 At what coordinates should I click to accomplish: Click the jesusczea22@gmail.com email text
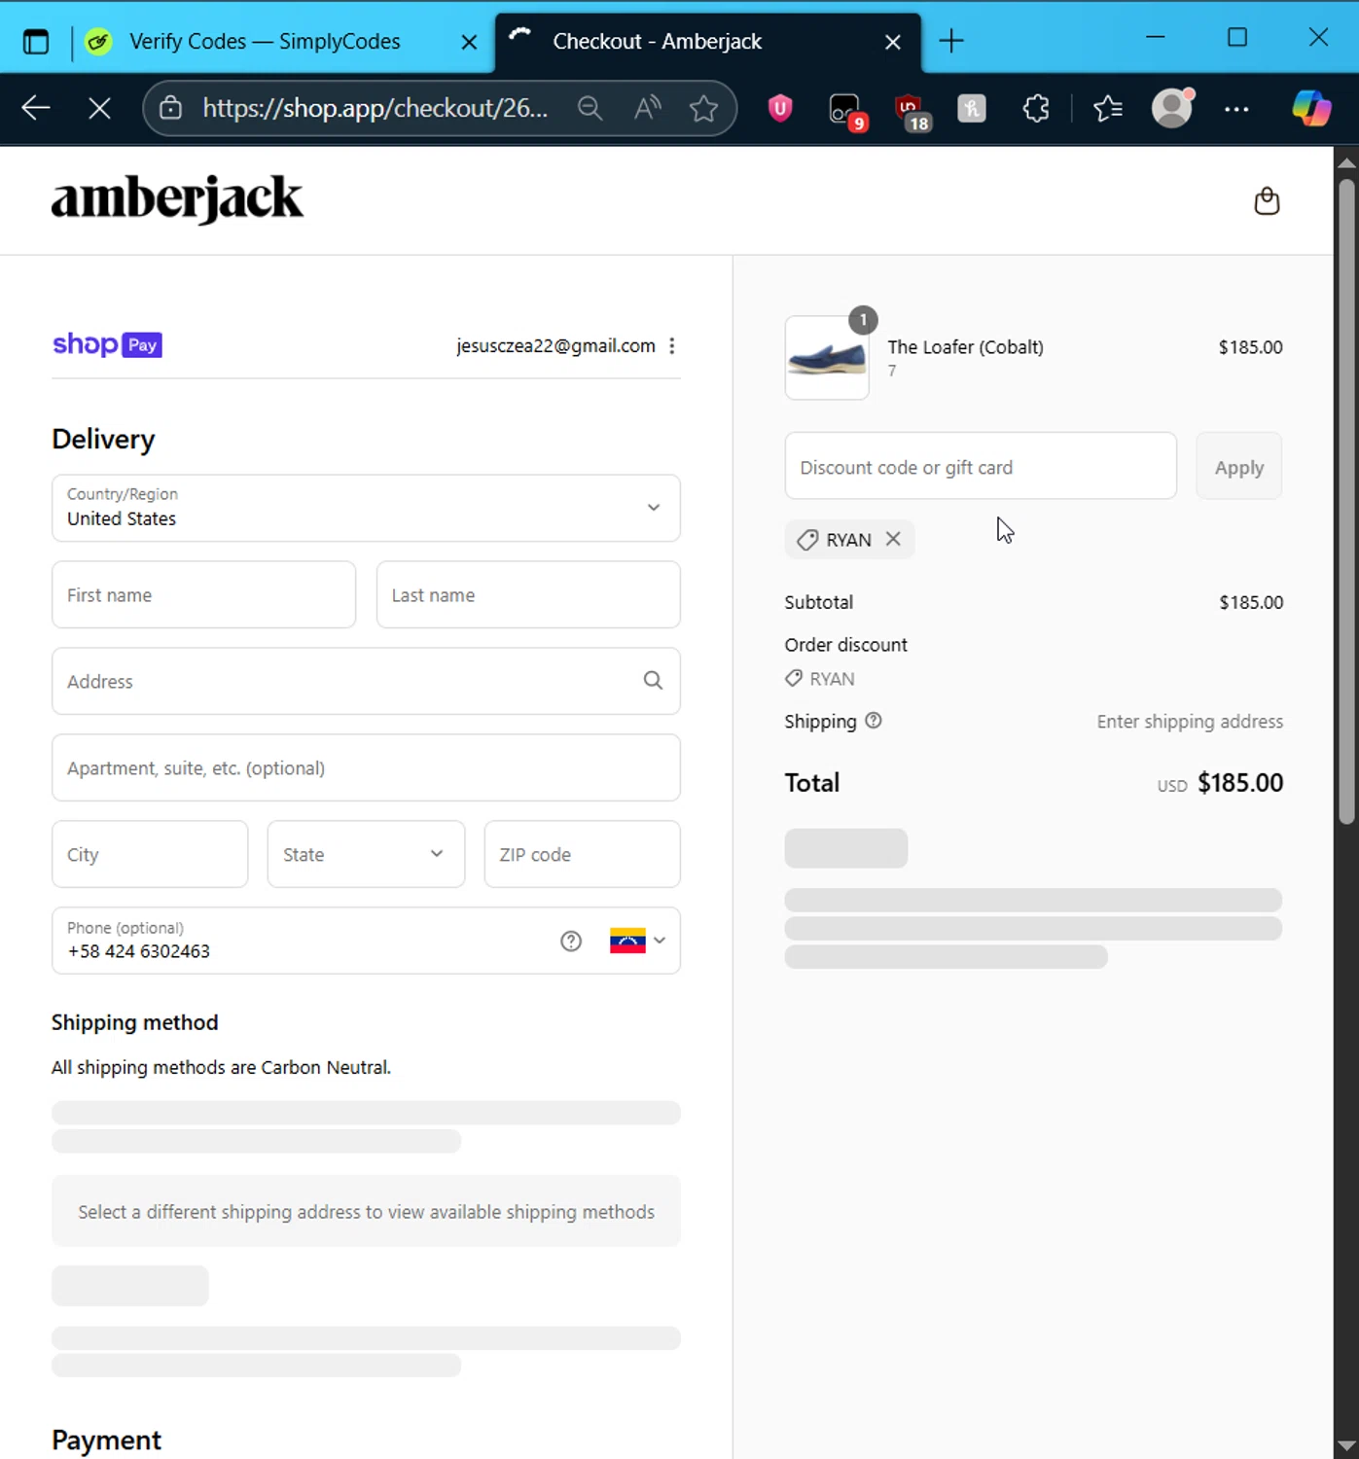(x=555, y=346)
